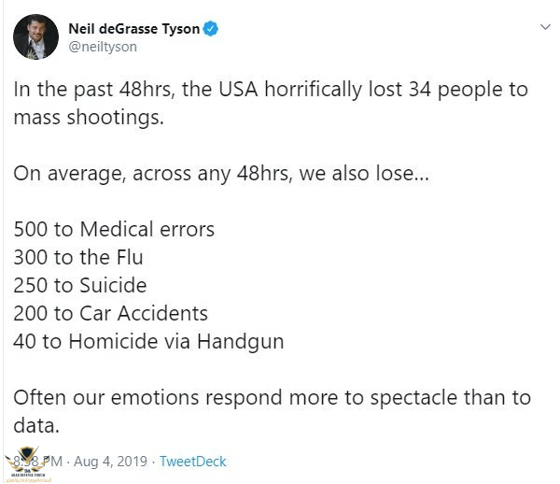
Task: Click the blue verified badge
Action: pyautogui.click(x=212, y=29)
